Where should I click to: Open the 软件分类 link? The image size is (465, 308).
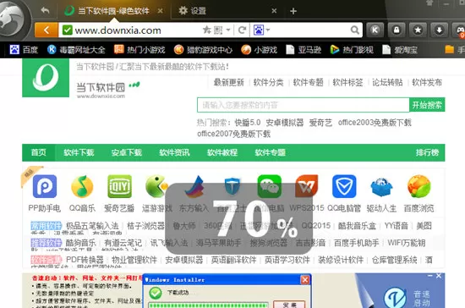268,82
